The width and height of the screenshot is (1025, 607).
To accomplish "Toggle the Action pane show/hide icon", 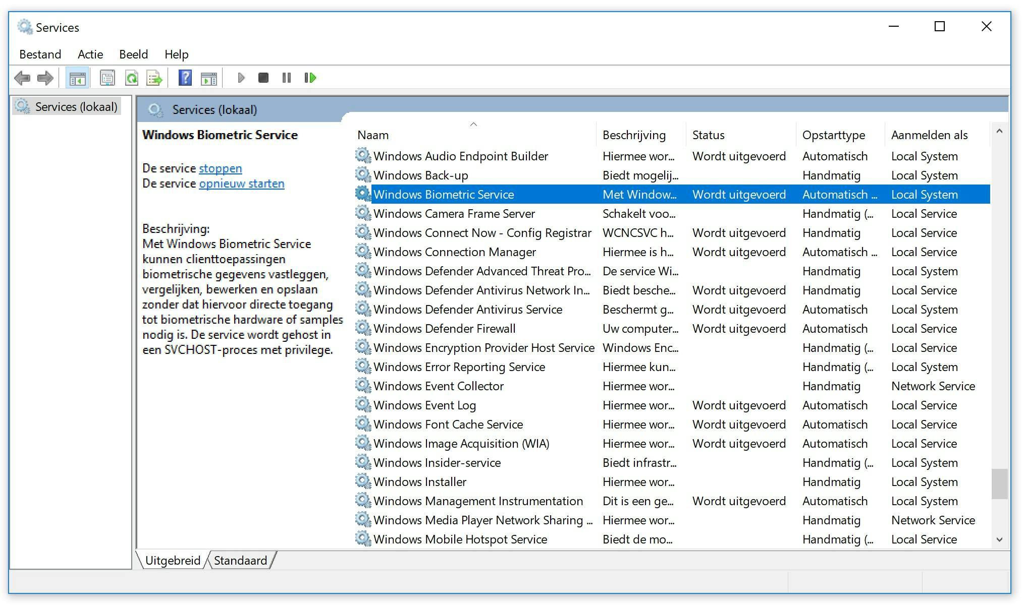I will click(x=208, y=78).
